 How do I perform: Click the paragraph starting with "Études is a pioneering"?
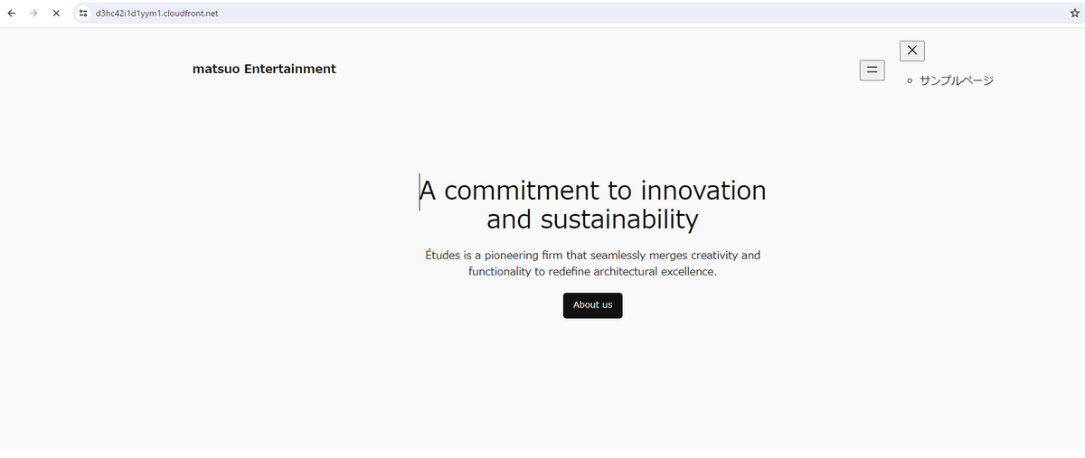click(592, 264)
